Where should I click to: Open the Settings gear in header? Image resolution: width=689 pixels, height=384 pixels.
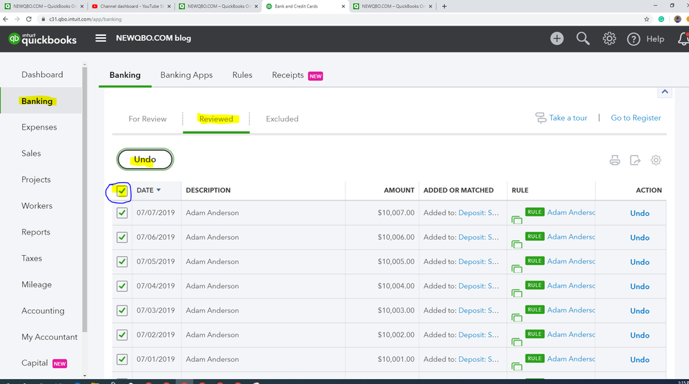tap(609, 39)
